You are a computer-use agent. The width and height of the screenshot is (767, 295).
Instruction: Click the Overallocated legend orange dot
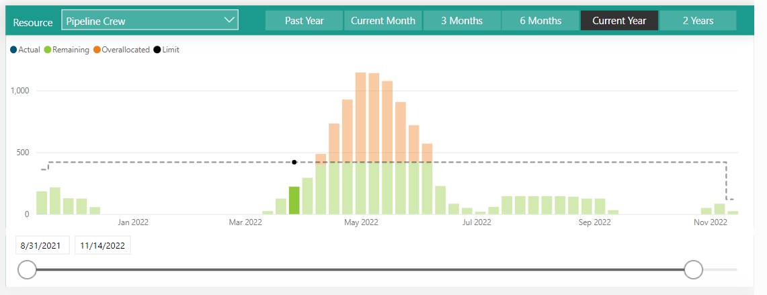(x=97, y=50)
